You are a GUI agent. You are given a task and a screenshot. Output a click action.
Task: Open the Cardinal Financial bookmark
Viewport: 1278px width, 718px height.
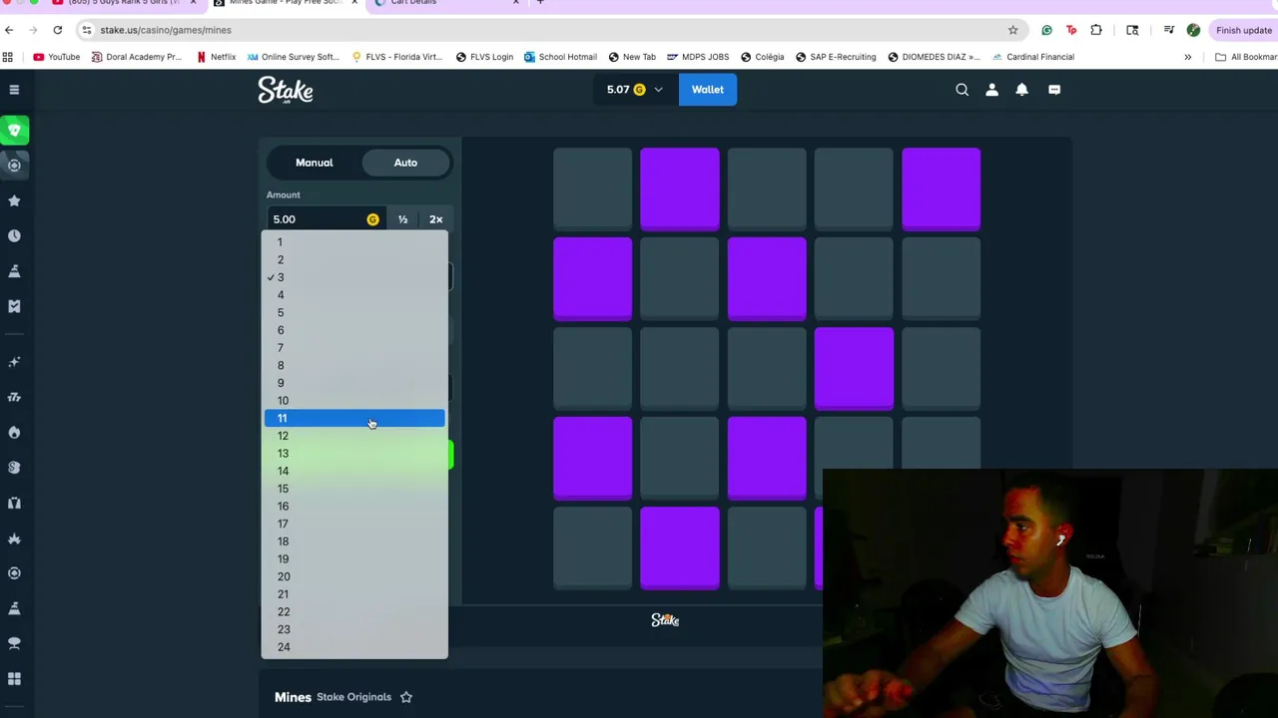click(x=1032, y=57)
